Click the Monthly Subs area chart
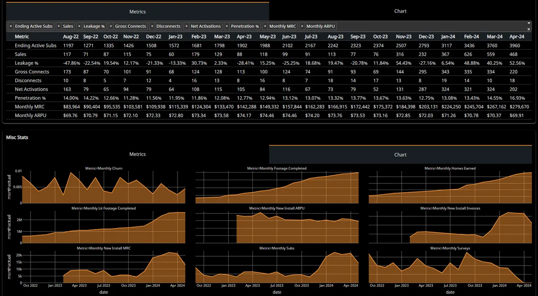The height and width of the screenshot is (296, 538). tap(277, 267)
